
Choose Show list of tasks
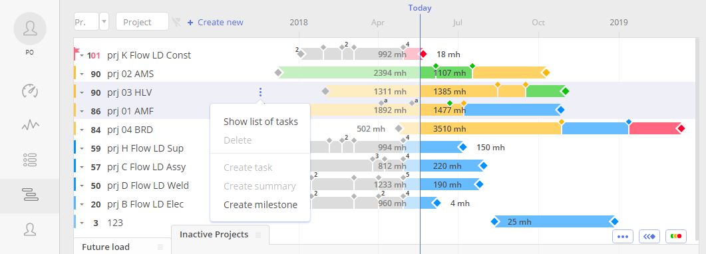click(260, 122)
